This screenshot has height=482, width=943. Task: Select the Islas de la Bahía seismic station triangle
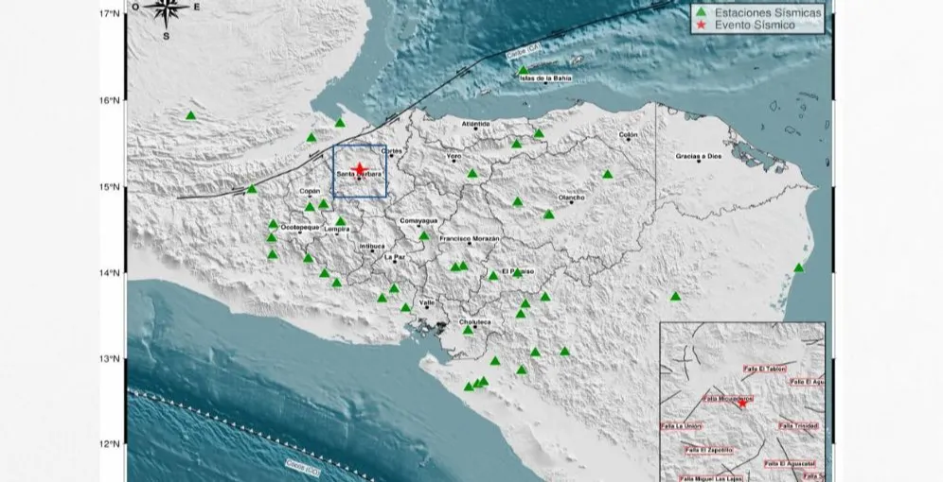coord(523,70)
